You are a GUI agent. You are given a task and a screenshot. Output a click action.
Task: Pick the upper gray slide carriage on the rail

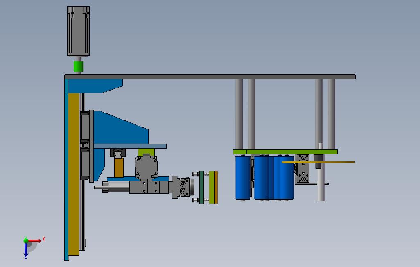point(85,127)
